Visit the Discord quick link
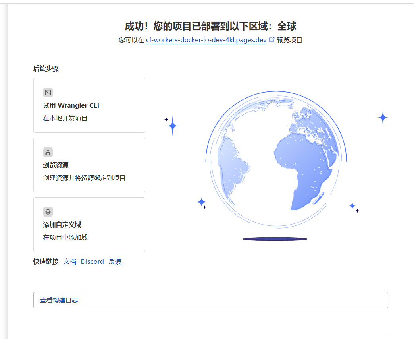 tap(92, 262)
